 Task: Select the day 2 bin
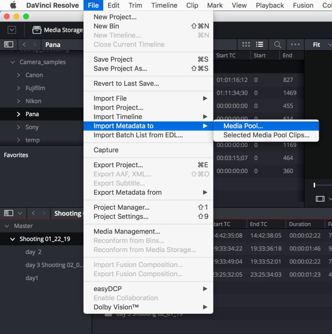[x=33, y=252]
